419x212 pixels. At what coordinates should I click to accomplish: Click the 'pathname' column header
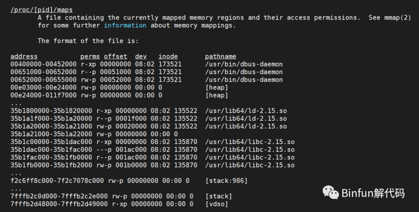click(220, 56)
